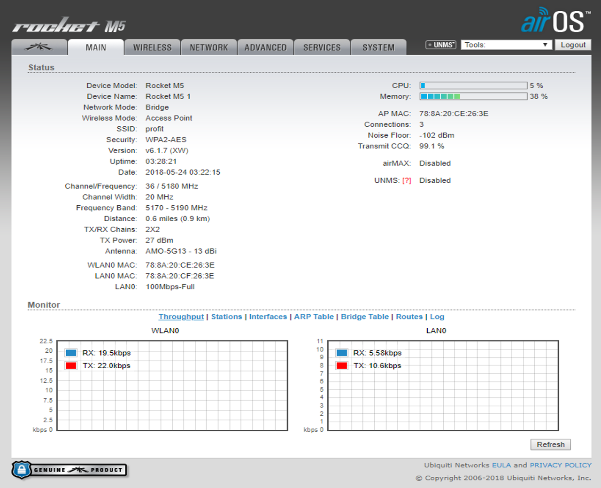Screen dimensions: 601x488
Task: Open the Ubiquiti logo tab
Action: (x=39, y=47)
